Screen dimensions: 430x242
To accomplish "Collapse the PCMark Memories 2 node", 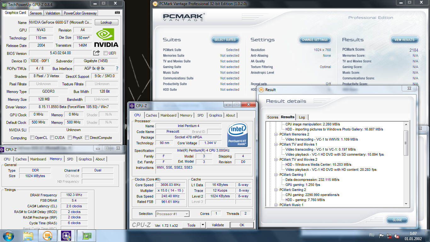I will tap(276, 134).
